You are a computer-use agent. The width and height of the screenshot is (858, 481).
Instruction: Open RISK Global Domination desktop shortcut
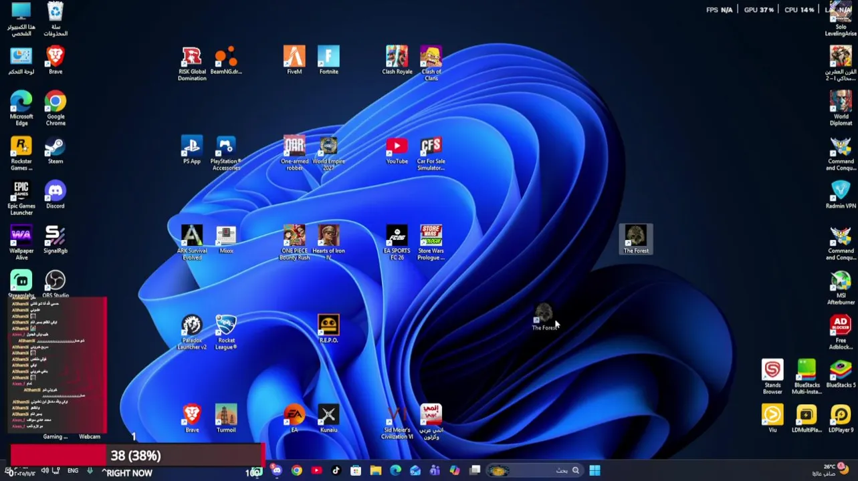tap(192, 64)
